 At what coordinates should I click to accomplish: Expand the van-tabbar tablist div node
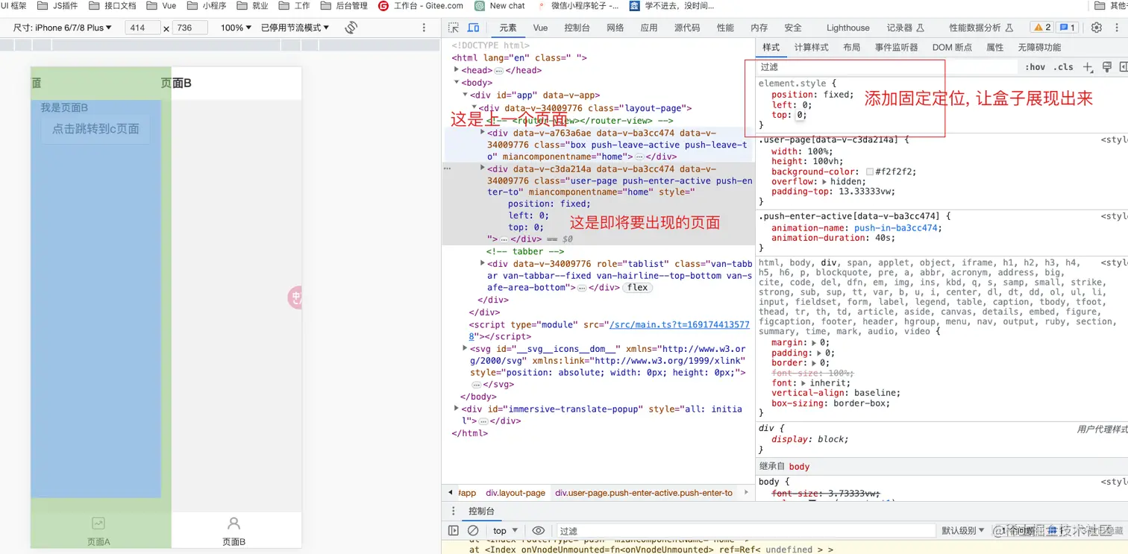point(483,264)
